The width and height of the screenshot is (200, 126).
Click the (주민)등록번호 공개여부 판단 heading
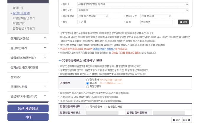(82, 61)
